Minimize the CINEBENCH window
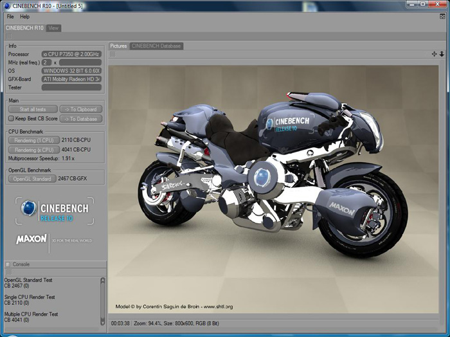This screenshot has width=450, height=337. pyautogui.click(x=413, y=4)
